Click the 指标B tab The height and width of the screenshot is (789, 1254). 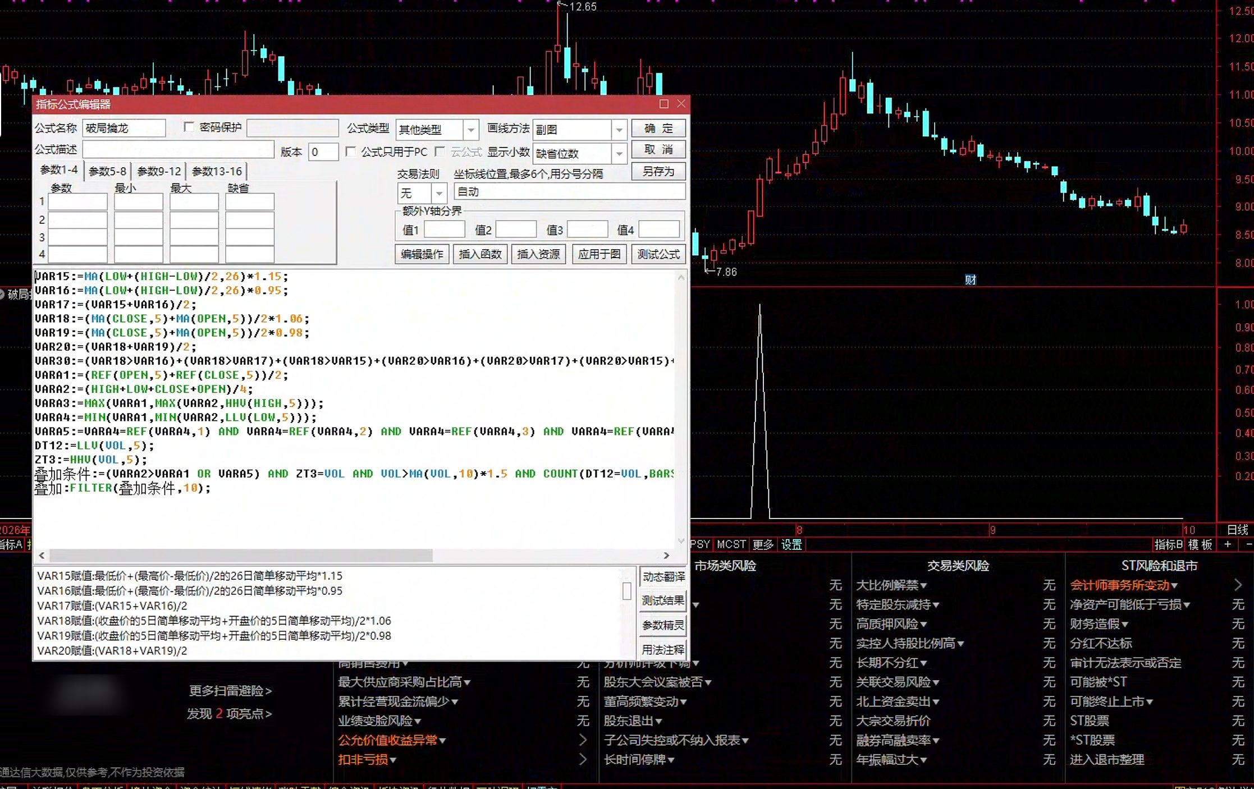pyautogui.click(x=1169, y=544)
